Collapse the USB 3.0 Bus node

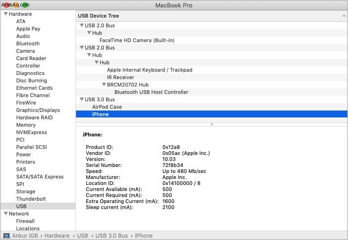pos(82,99)
